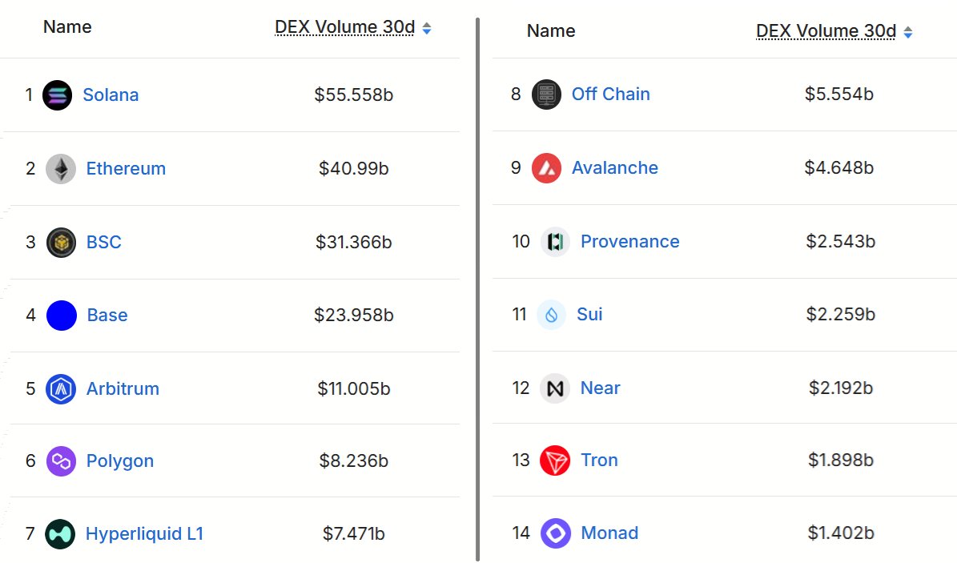Viewport: 957px width, 563px height.
Task: Click the Near logo icon
Action: tap(555, 388)
